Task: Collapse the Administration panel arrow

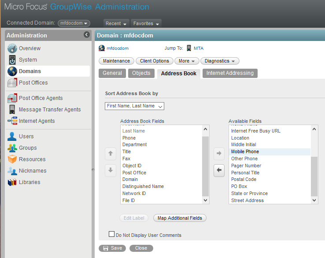Action: click(86, 35)
